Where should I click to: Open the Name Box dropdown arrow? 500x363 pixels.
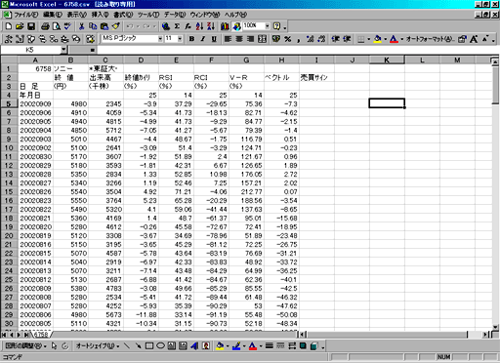pos(64,50)
